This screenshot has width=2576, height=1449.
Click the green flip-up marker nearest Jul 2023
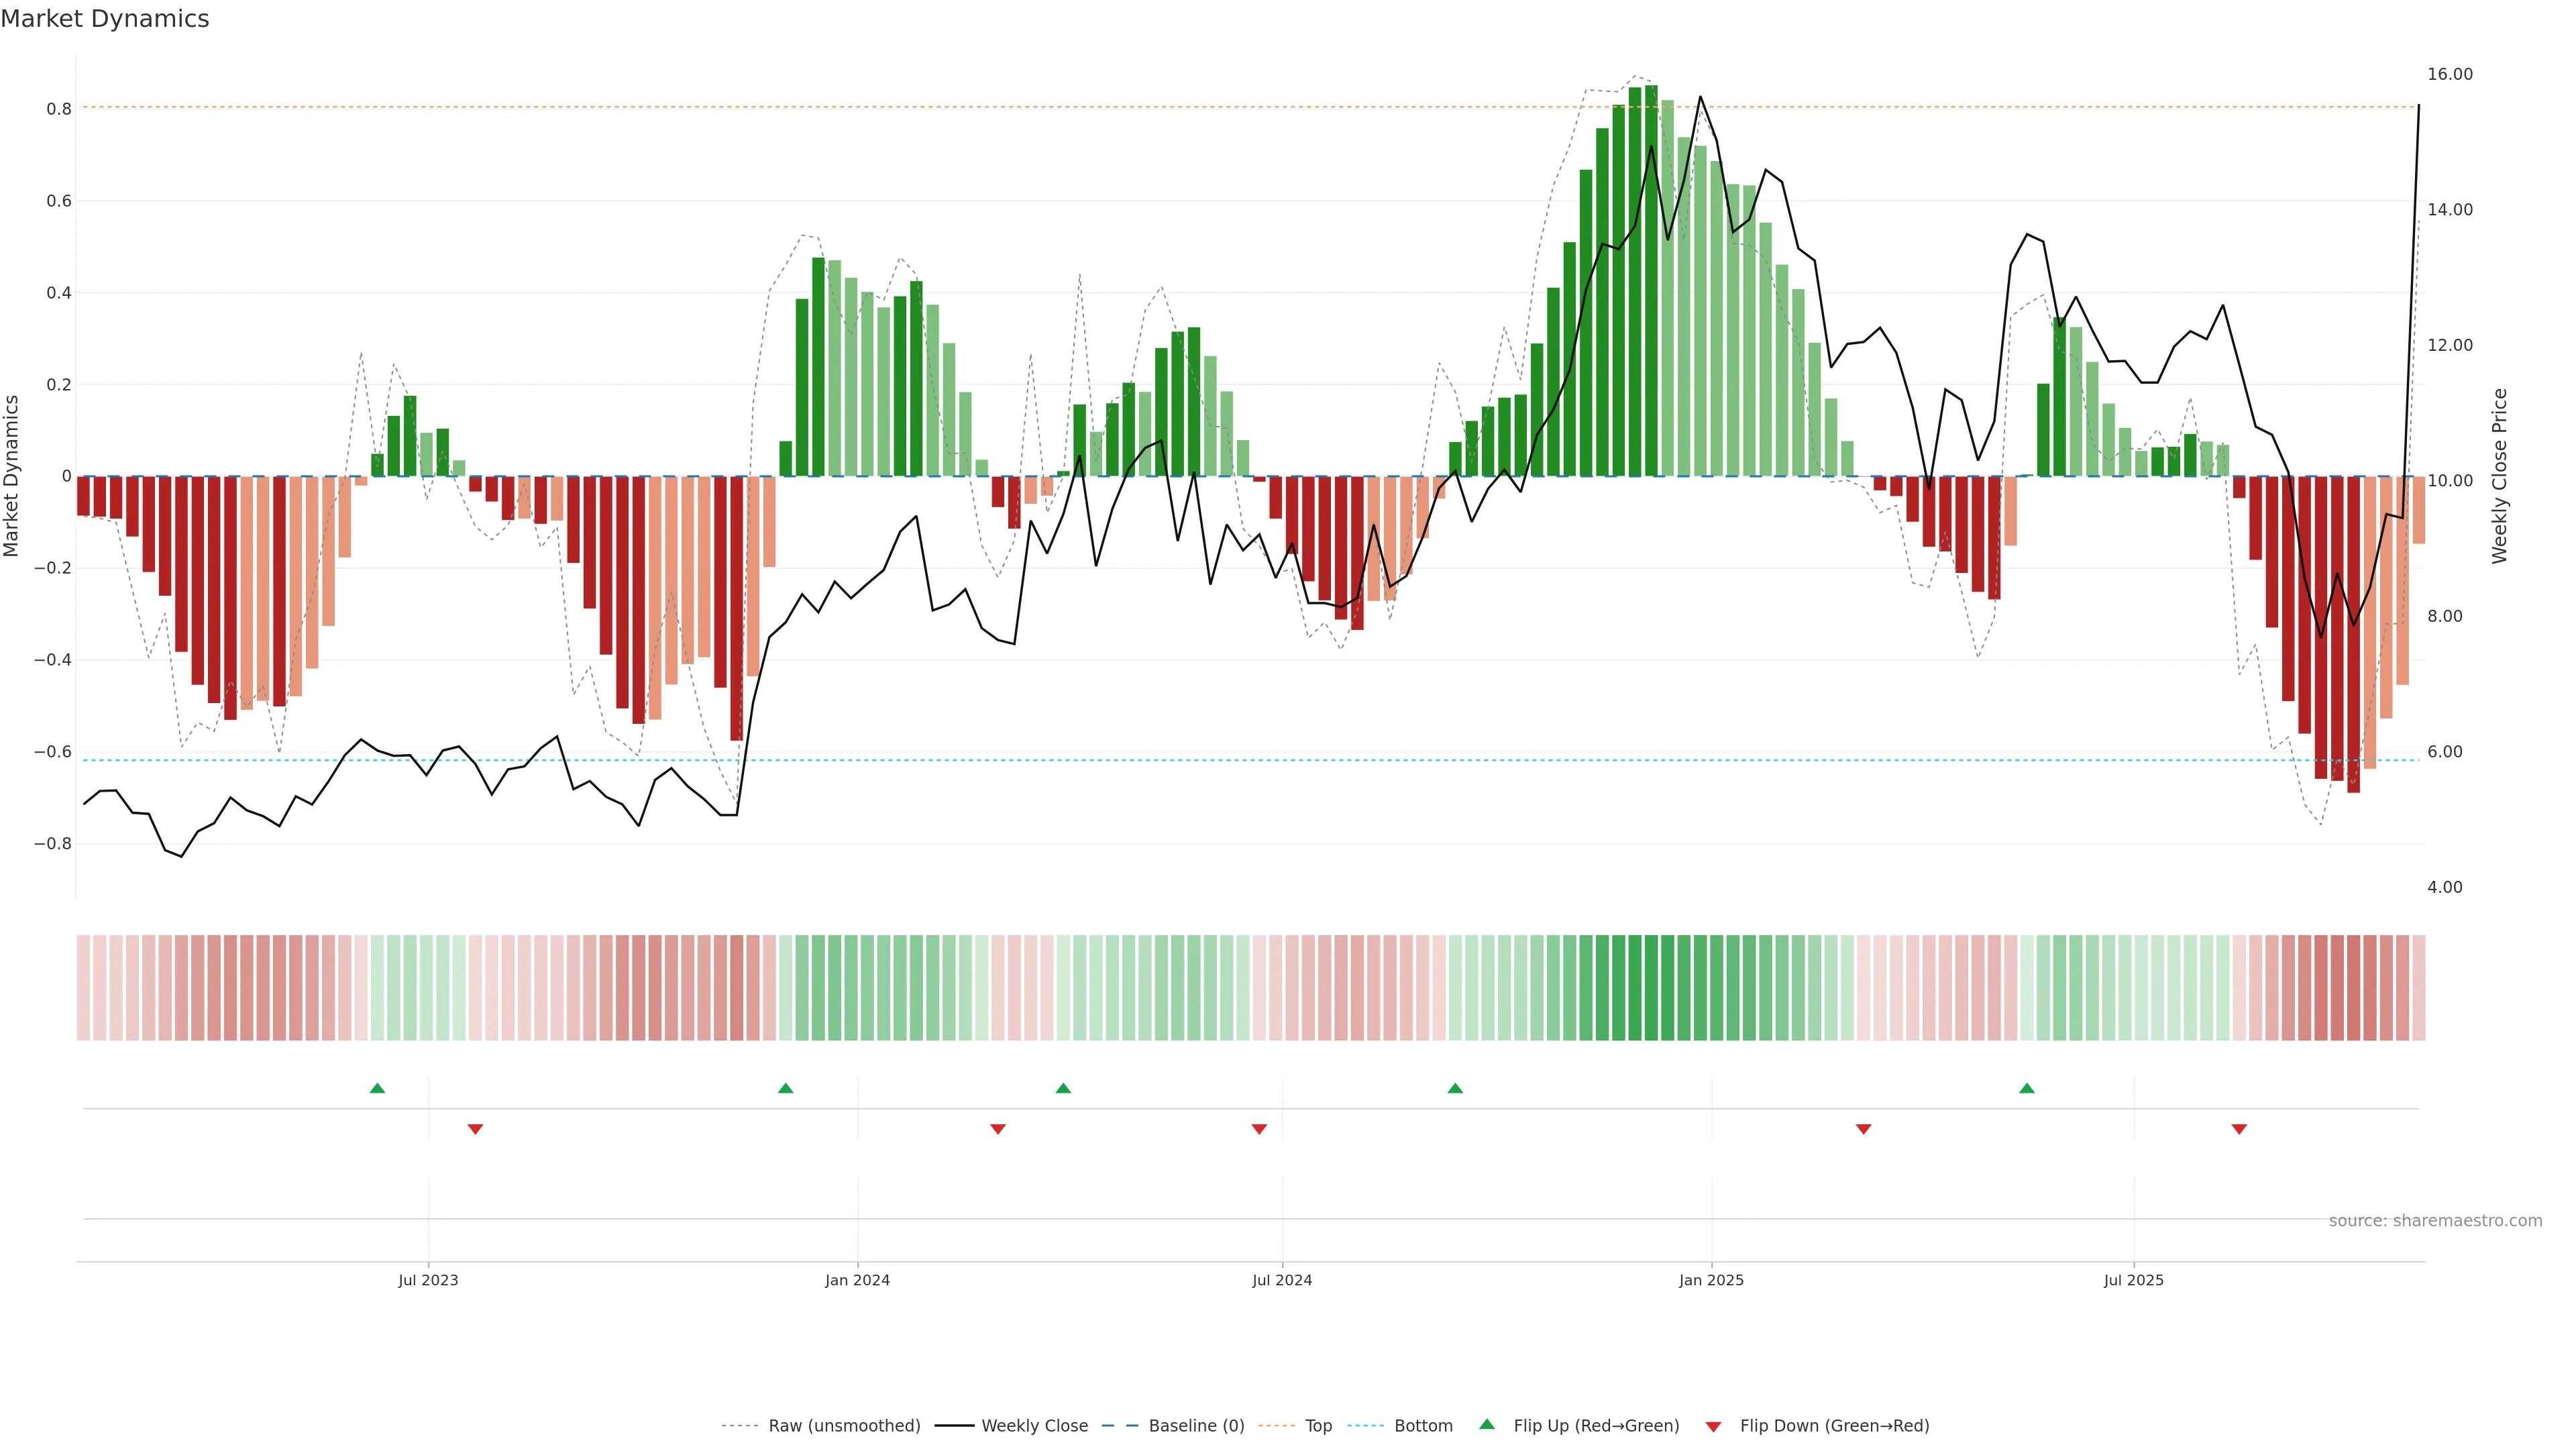(377, 1088)
